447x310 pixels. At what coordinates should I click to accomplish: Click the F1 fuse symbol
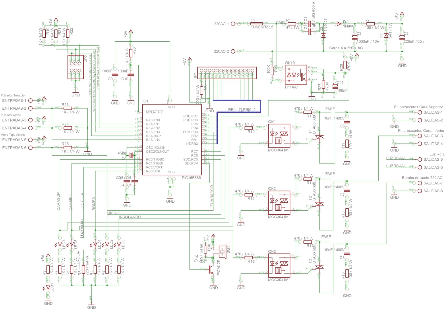tap(256, 24)
